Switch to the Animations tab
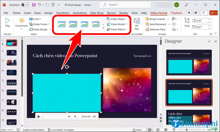Screen dimensions: 220x132 [x=80, y=13]
